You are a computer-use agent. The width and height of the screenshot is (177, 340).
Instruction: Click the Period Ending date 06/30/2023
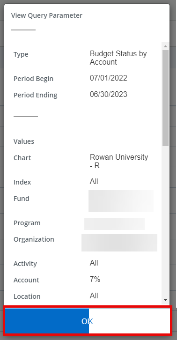coord(109,95)
